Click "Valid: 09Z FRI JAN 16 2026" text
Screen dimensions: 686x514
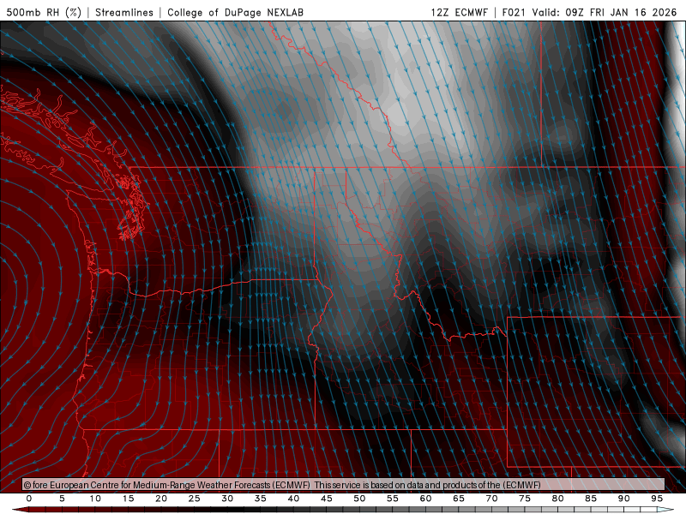pyautogui.click(x=605, y=12)
